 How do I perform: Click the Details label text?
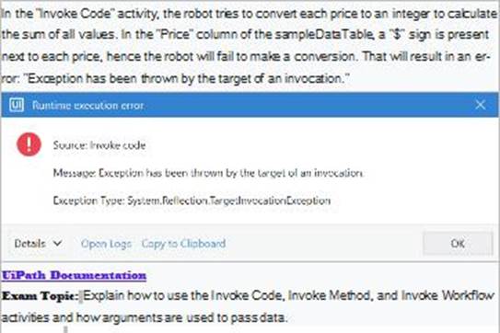tap(30, 244)
